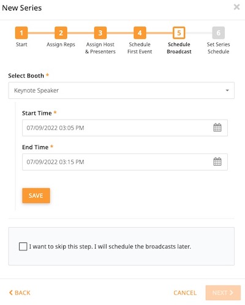Open calendar picker for End Time

[217, 161]
